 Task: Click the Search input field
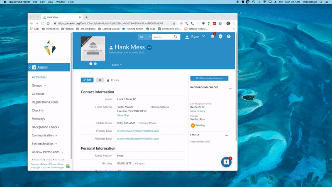tap(162, 37)
